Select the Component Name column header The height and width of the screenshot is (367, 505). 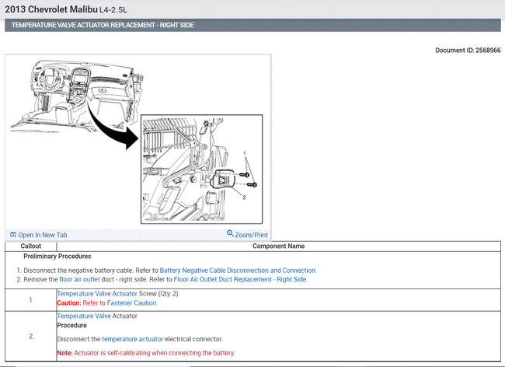pyautogui.click(x=278, y=246)
